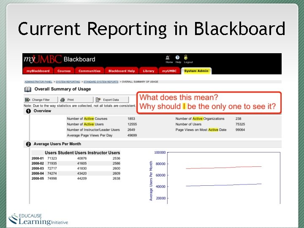Open the Communities tab

click(90, 71)
